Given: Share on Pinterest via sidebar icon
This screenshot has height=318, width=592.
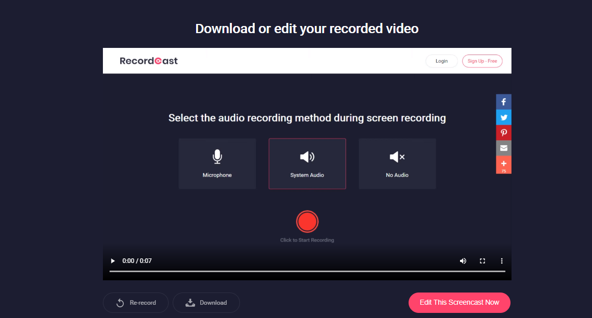Looking at the screenshot, I should point(504,133).
